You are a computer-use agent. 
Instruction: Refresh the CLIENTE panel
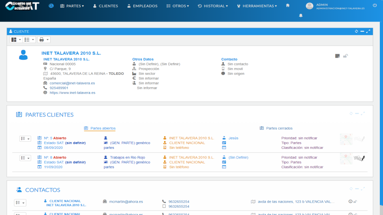(x=356, y=31)
